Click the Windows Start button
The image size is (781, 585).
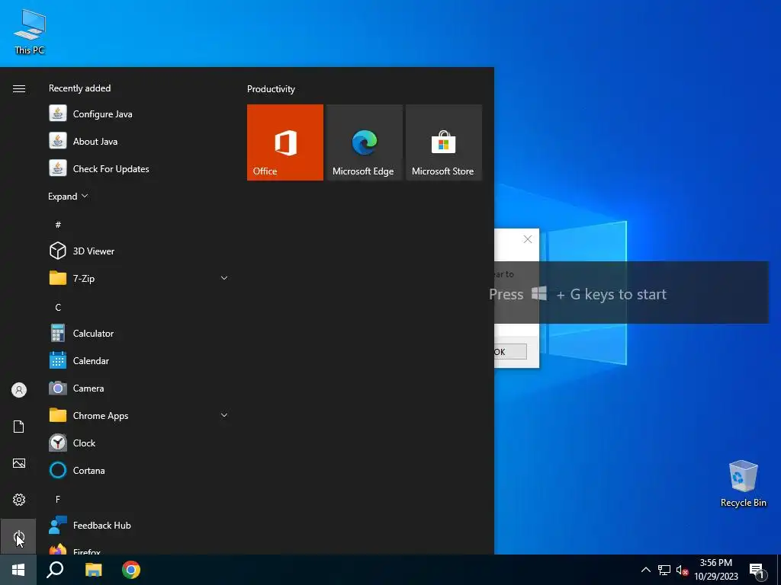[x=18, y=570]
